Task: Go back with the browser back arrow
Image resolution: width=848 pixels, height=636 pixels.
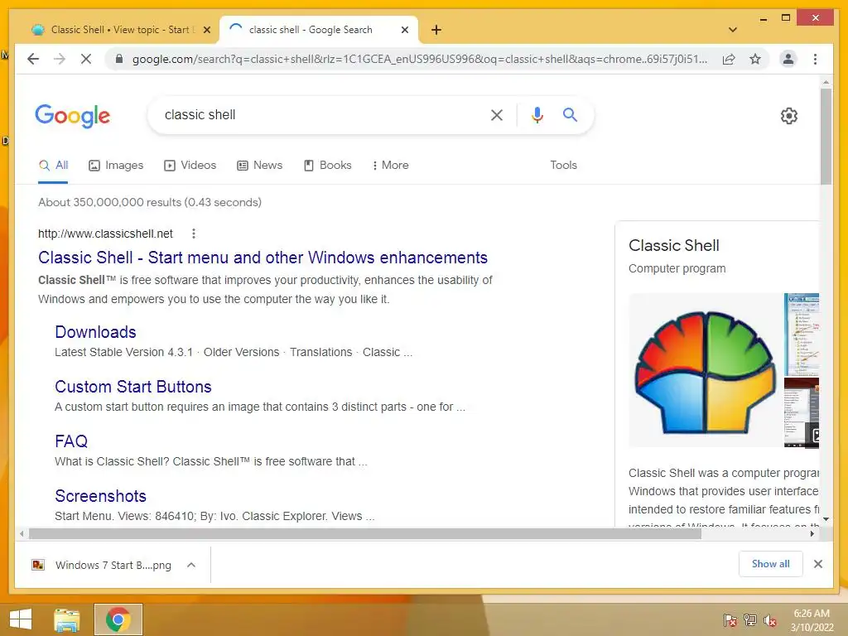Action: tap(33, 59)
